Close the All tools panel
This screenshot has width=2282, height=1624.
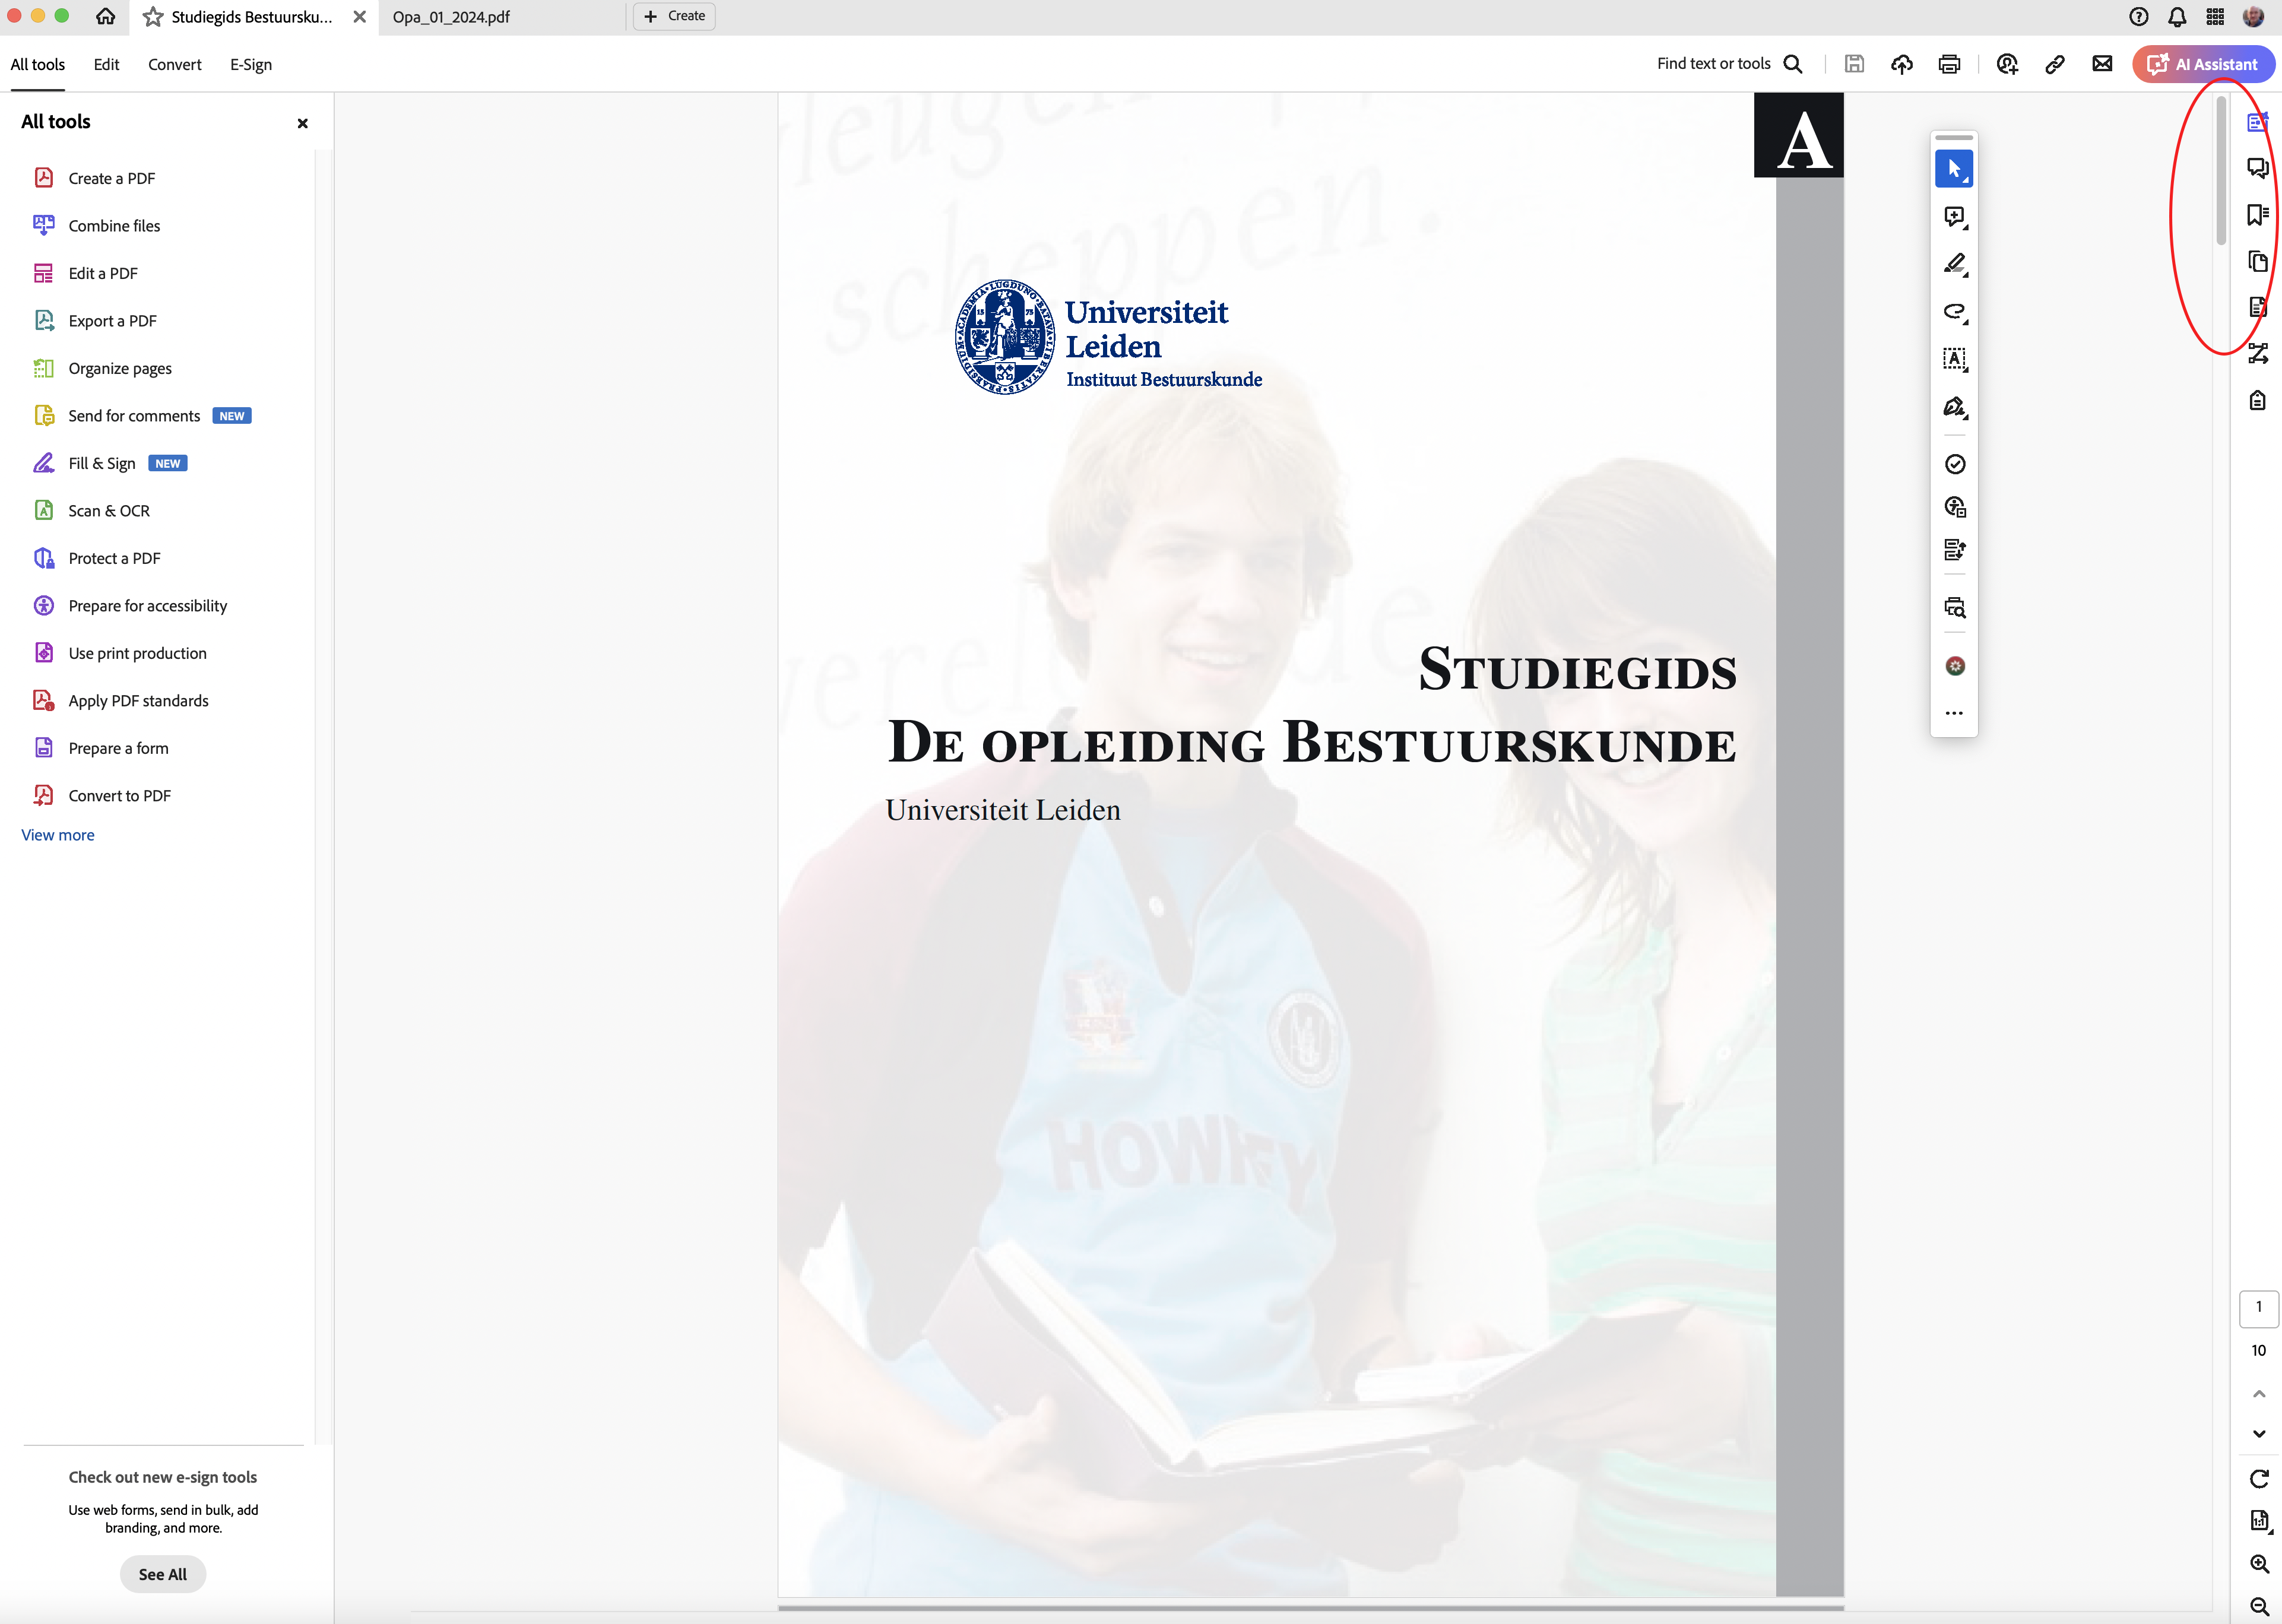303,124
